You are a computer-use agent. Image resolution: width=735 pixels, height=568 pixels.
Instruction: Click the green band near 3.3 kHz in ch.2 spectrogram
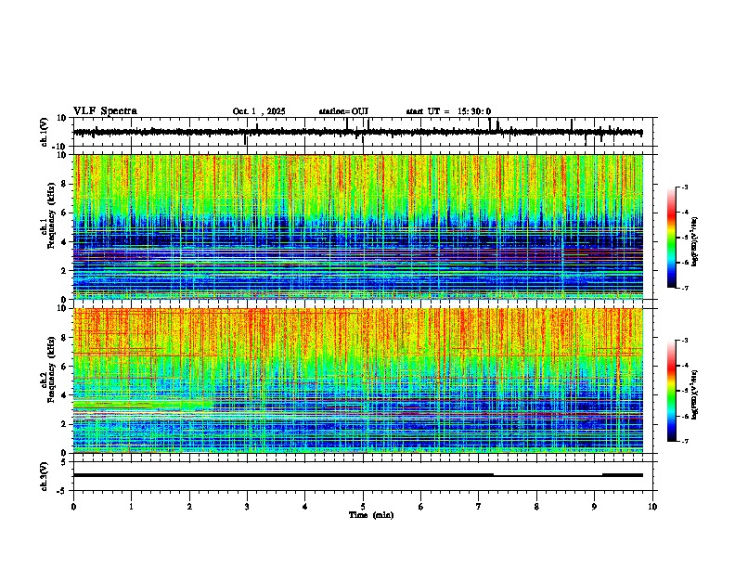click(x=143, y=404)
